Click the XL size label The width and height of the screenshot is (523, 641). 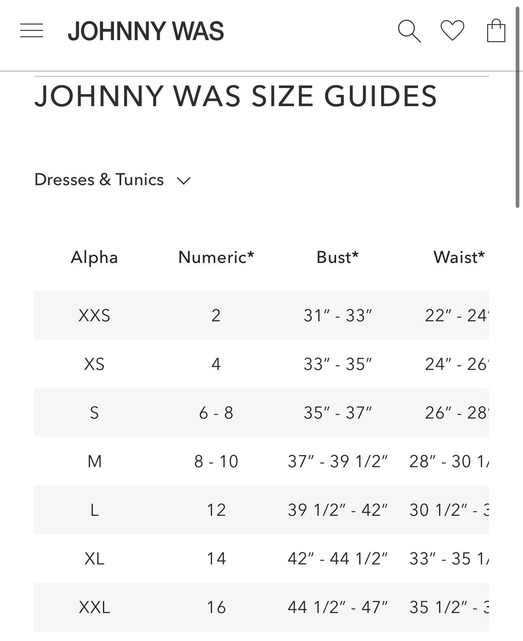click(94, 559)
